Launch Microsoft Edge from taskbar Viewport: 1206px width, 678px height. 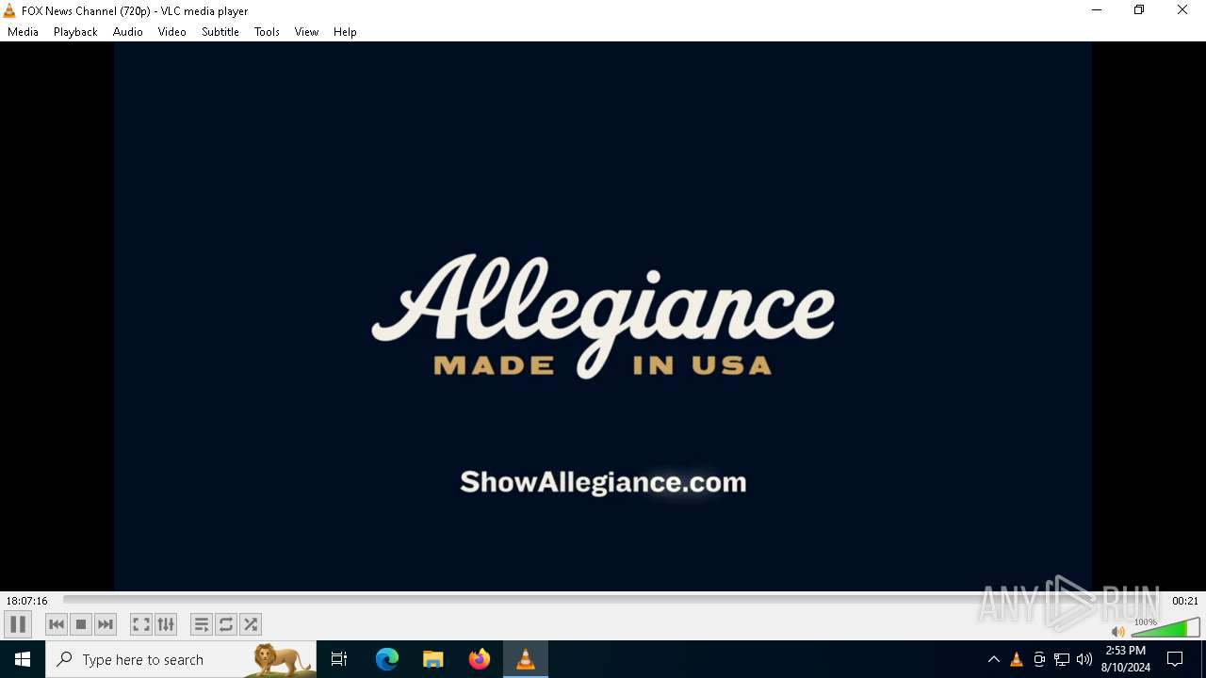(x=387, y=659)
